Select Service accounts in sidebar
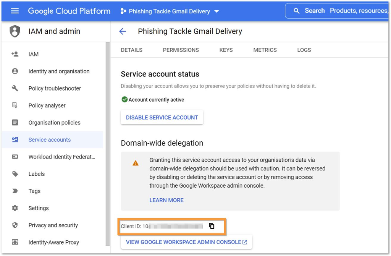This screenshot has width=391, height=256. tap(52, 140)
